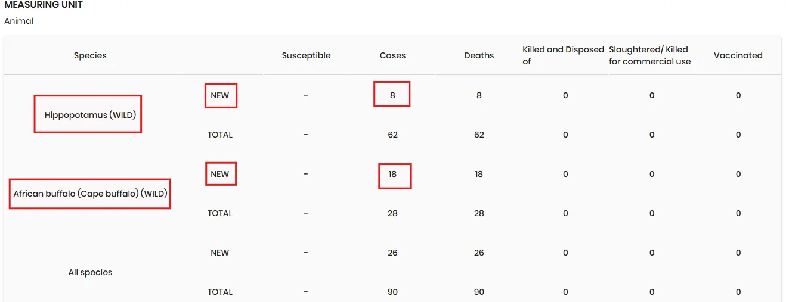Select the Hippopotamus (WILD) species cell
This screenshot has width=786, height=302.
tap(90, 114)
